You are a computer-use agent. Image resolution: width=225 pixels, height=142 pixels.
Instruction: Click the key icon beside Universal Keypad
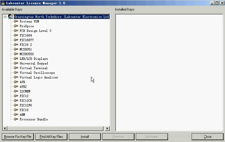tap(16, 63)
